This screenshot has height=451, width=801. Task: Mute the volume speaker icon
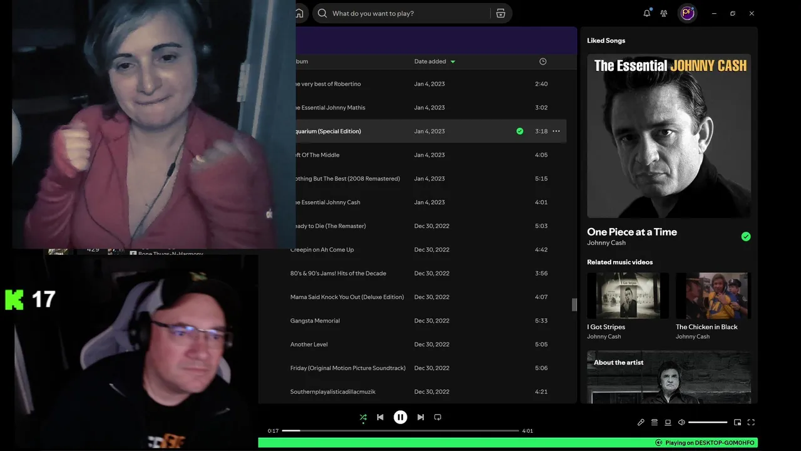click(x=681, y=422)
